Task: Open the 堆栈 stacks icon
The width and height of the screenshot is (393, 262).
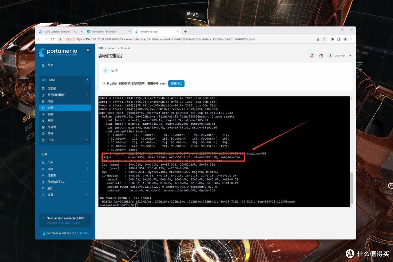Action: tap(43, 101)
